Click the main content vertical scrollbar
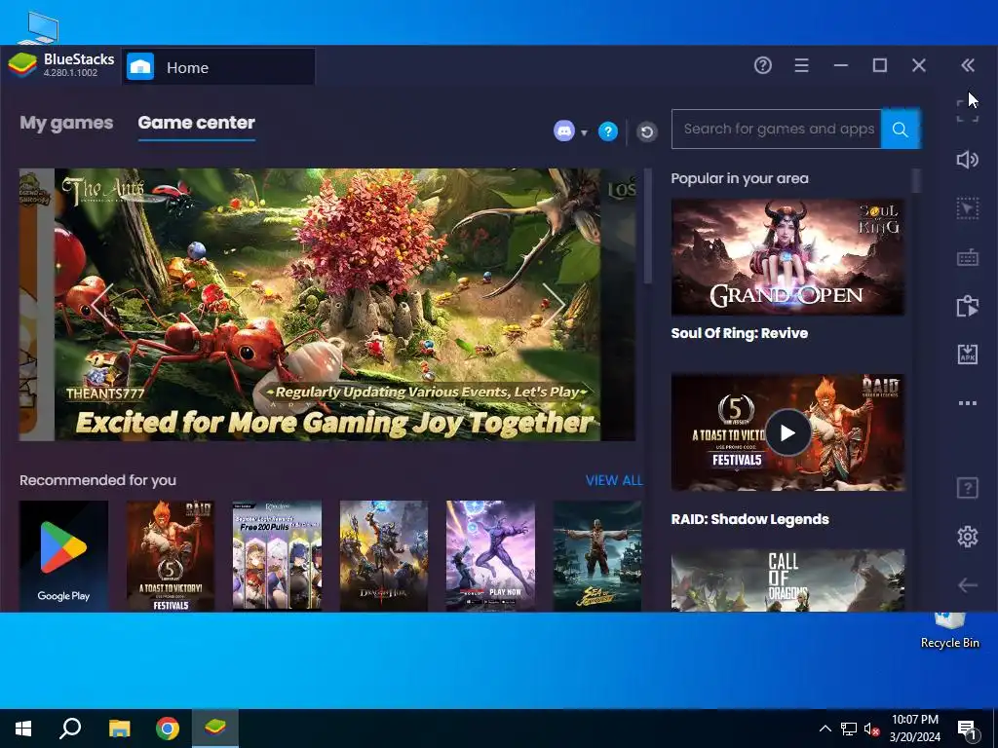This screenshot has width=998, height=748. pos(648,226)
